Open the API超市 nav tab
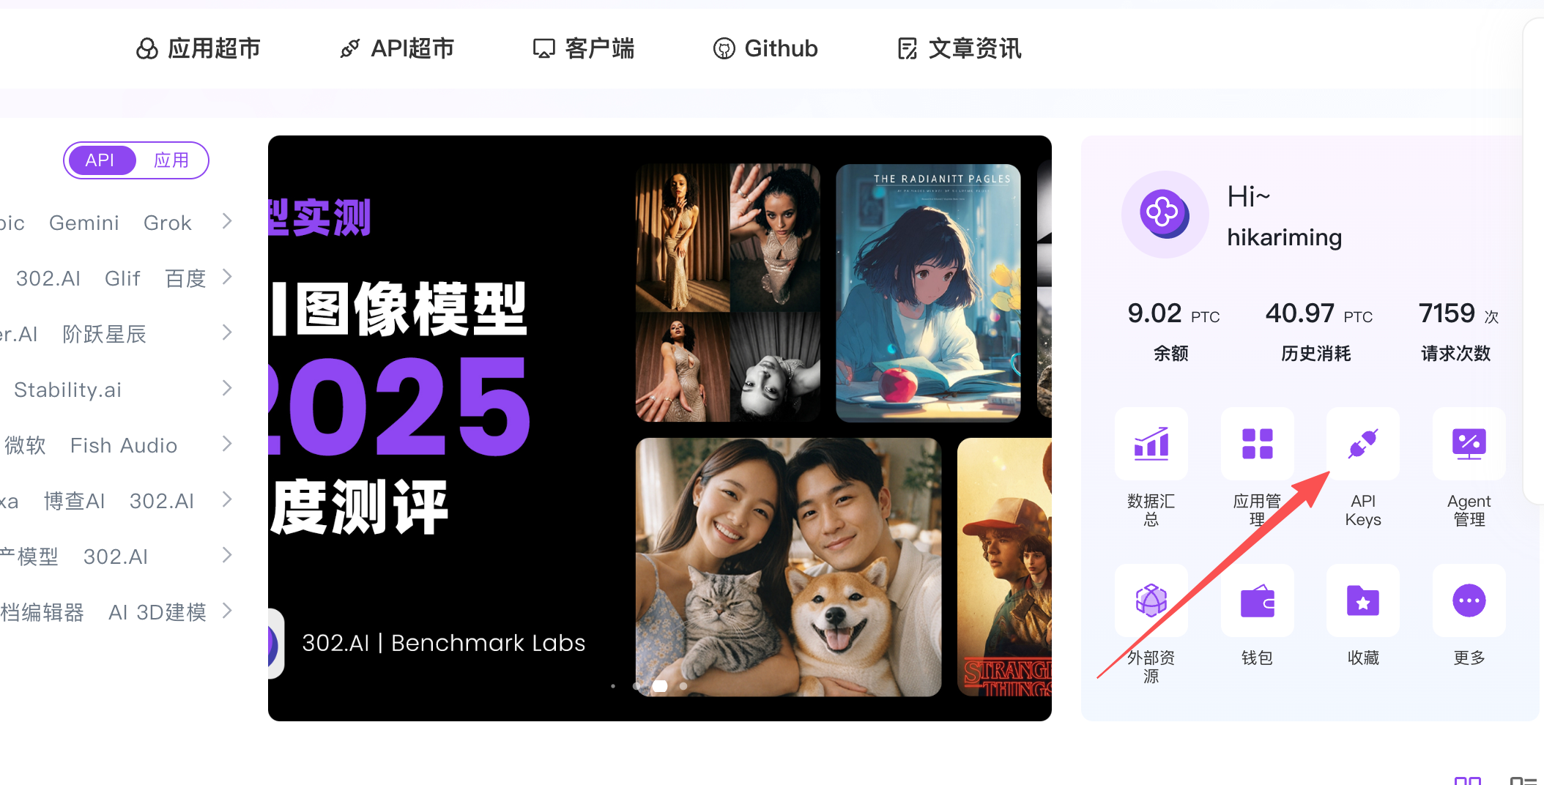This screenshot has width=1544, height=785. click(396, 48)
